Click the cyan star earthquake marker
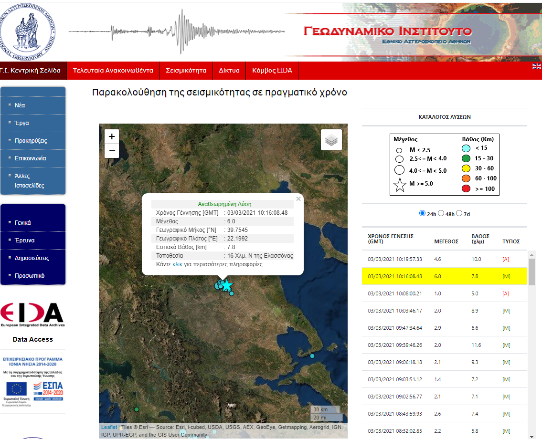 [227, 285]
